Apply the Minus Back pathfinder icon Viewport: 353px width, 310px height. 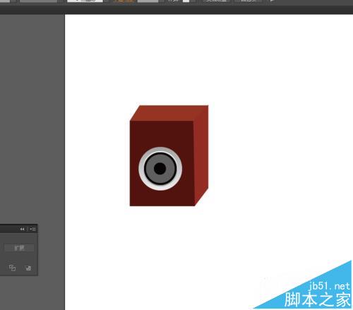pyautogui.click(x=28, y=268)
